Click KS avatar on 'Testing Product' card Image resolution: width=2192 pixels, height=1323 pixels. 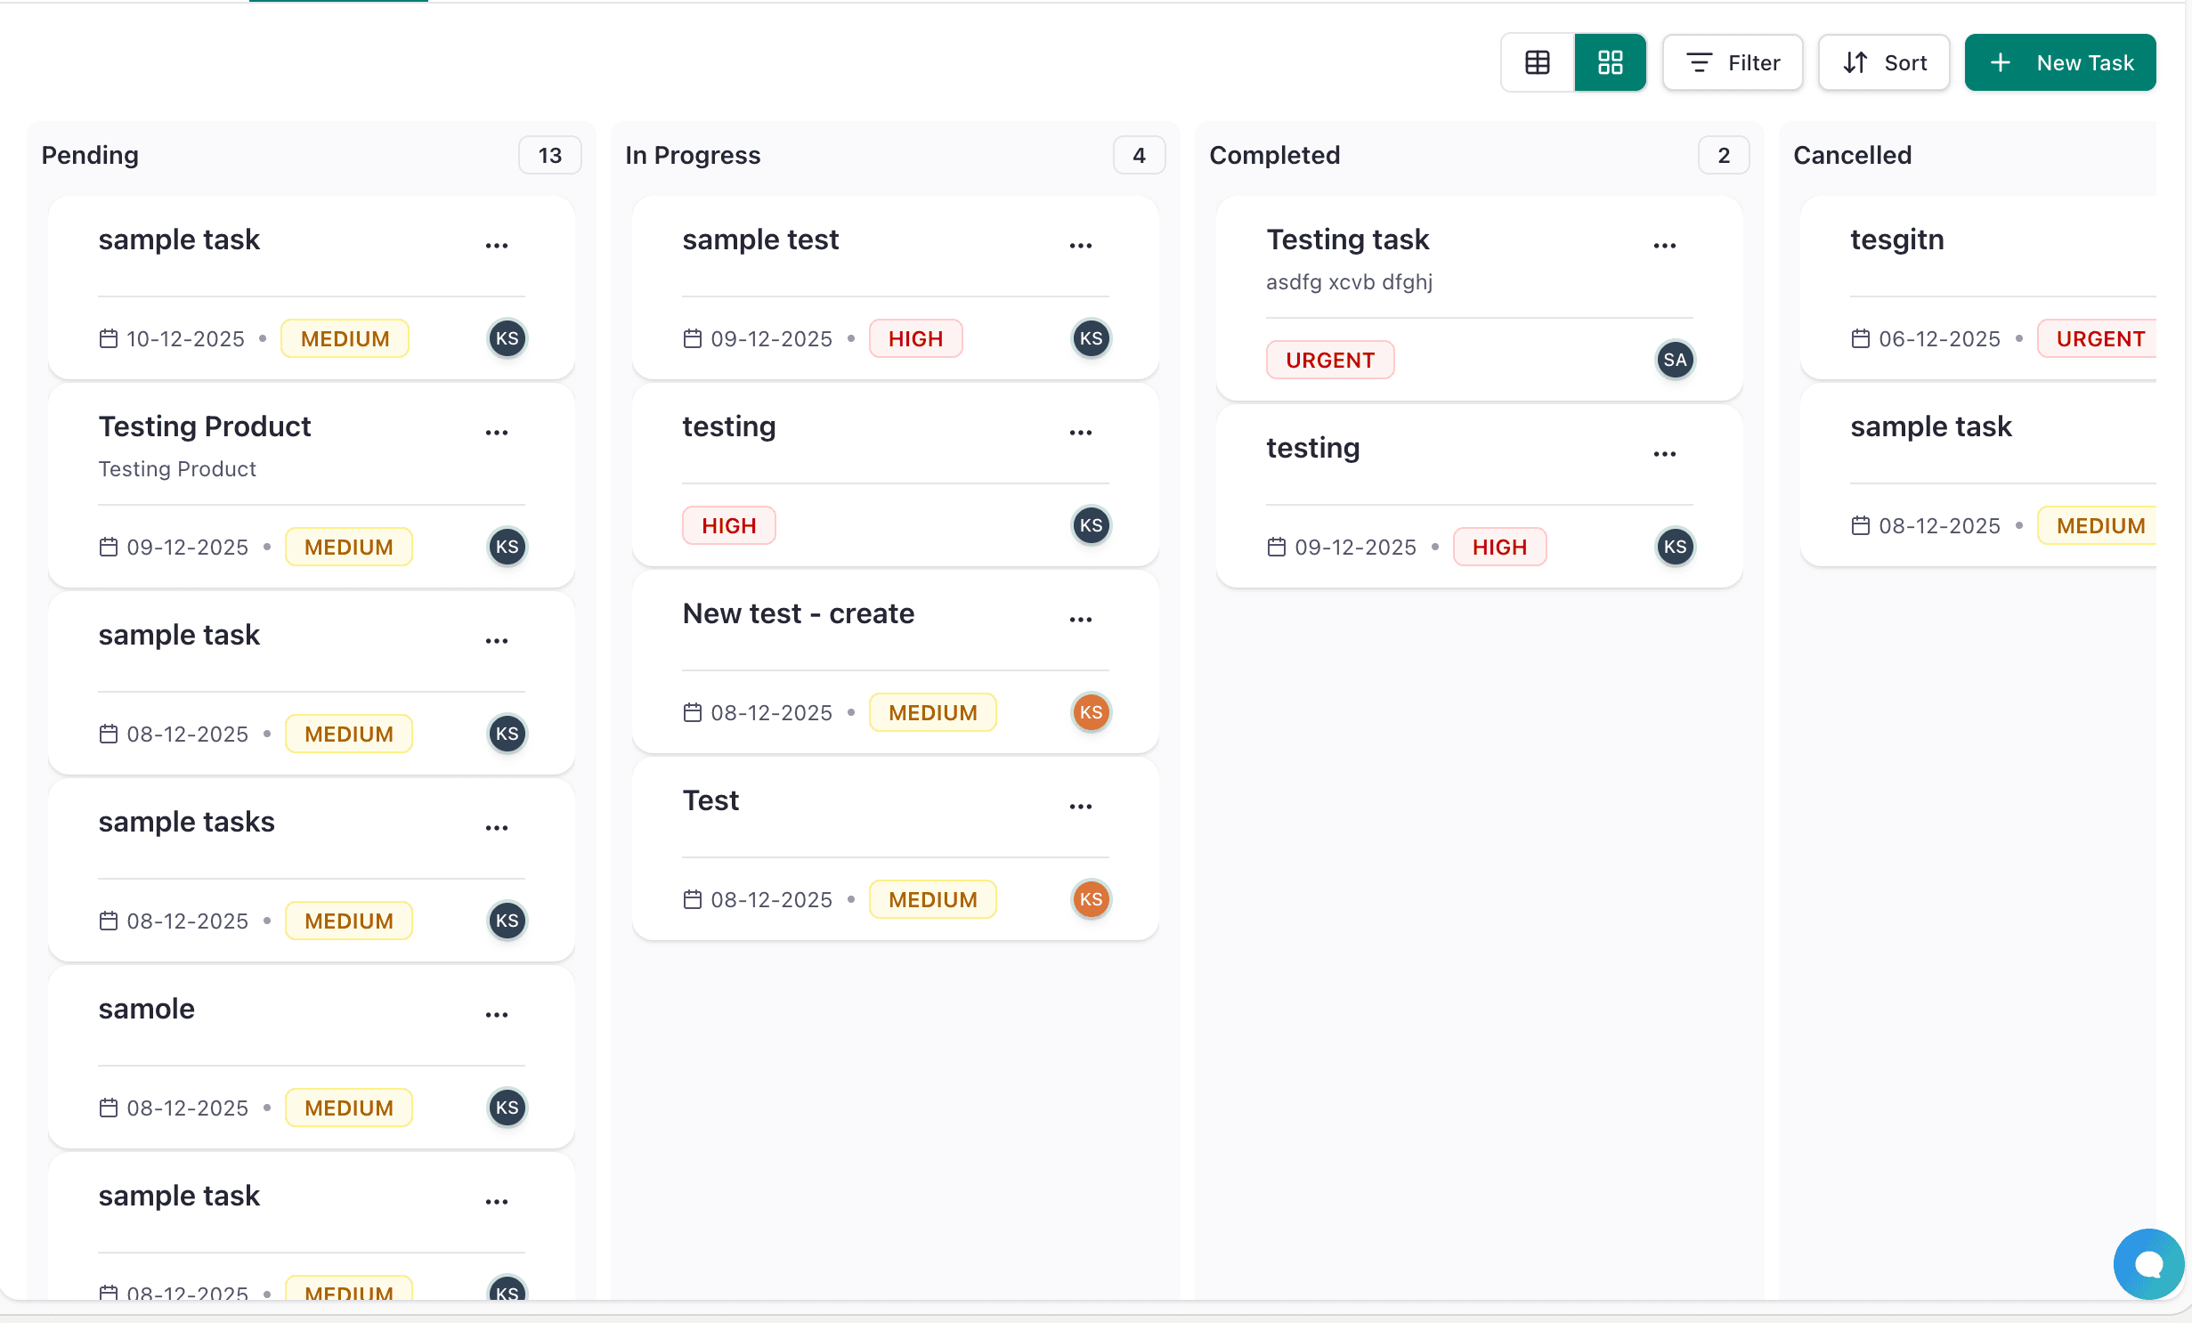pyautogui.click(x=507, y=547)
